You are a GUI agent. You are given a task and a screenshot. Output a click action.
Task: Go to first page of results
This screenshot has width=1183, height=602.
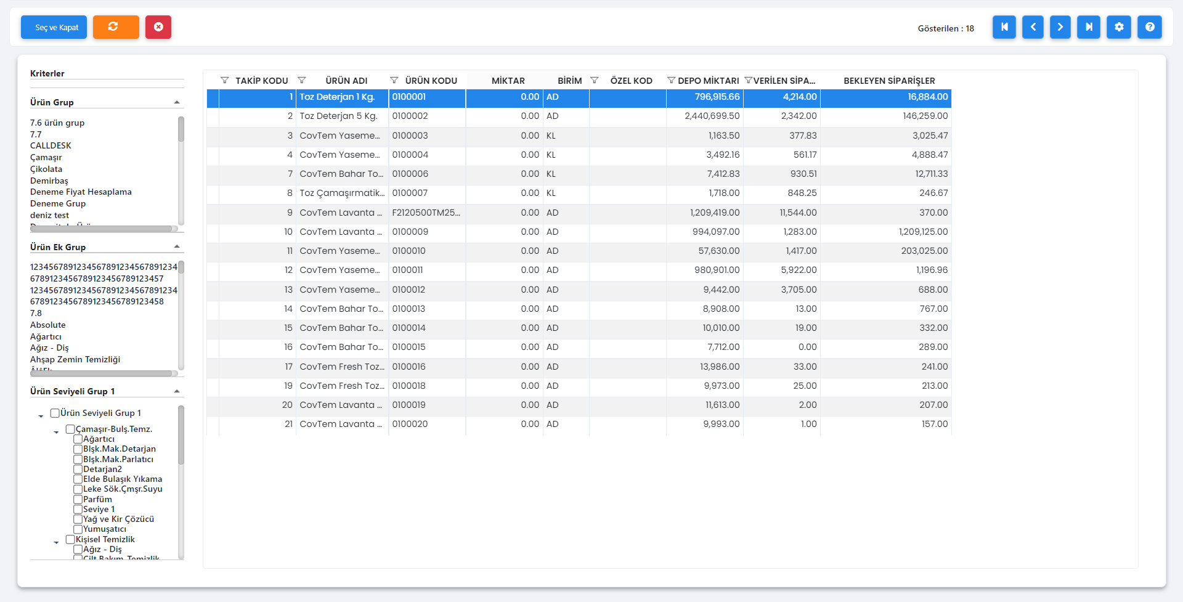click(1004, 27)
